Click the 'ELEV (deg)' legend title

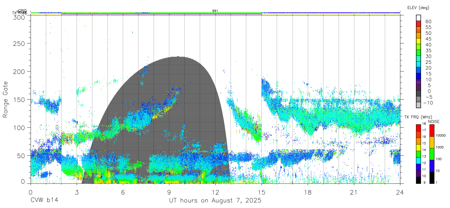tap(418, 8)
